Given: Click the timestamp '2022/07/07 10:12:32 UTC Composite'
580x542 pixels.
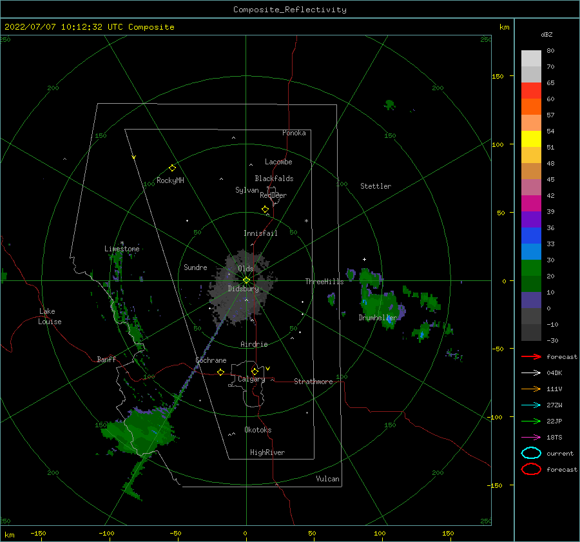Looking at the screenshot, I should click(x=90, y=27).
